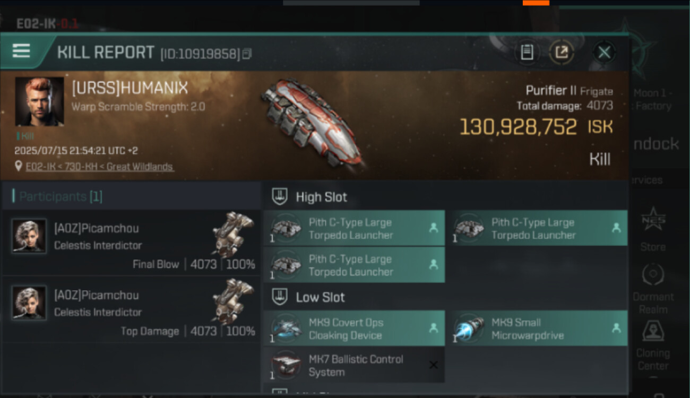The height and width of the screenshot is (398, 690).
Task: Open the E02-IK Great Wildlands location link
Action: [x=100, y=167]
